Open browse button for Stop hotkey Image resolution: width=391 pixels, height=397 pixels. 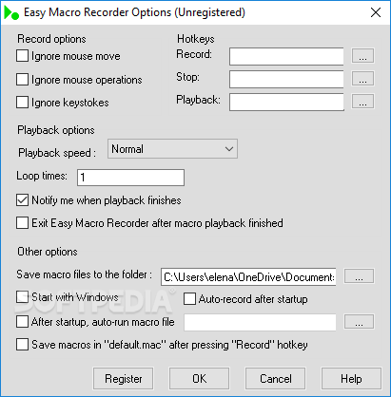click(362, 79)
